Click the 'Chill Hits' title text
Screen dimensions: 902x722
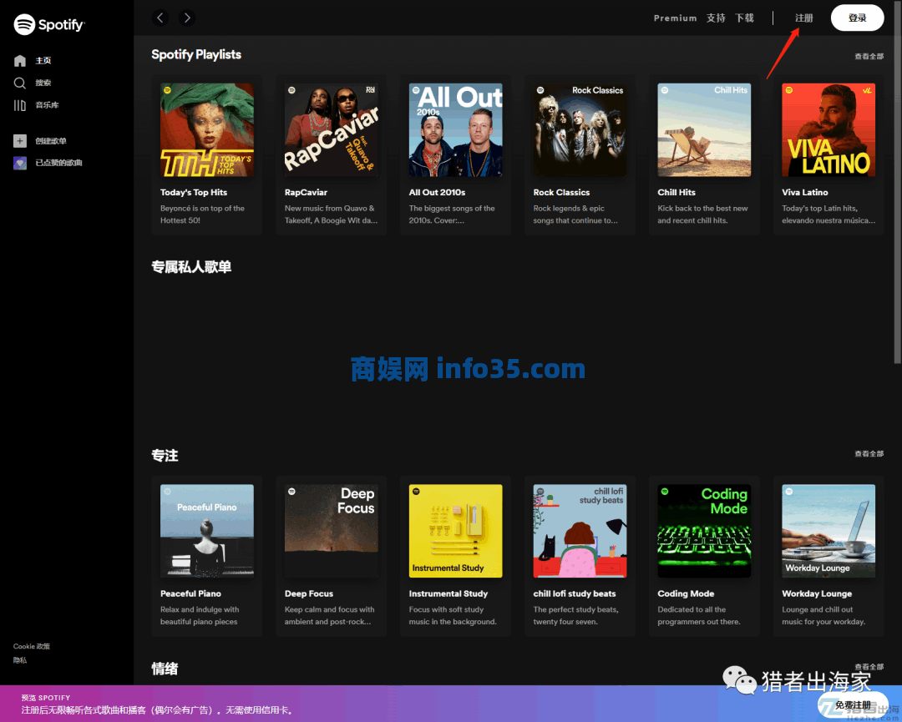676,193
